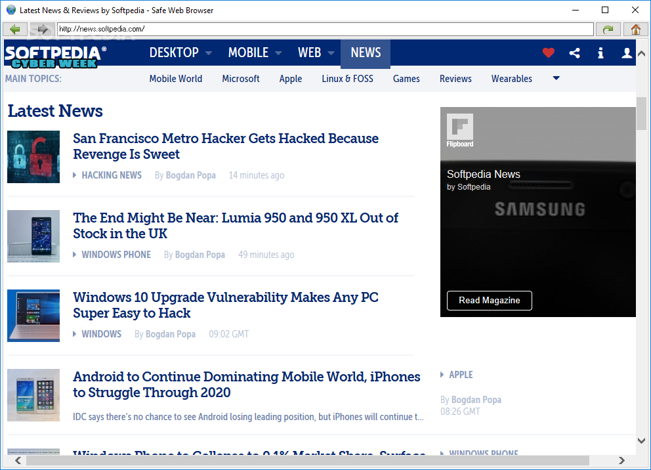Open the DESKTOP section
The height and width of the screenshot is (470, 651).
[x=174, y=53]
